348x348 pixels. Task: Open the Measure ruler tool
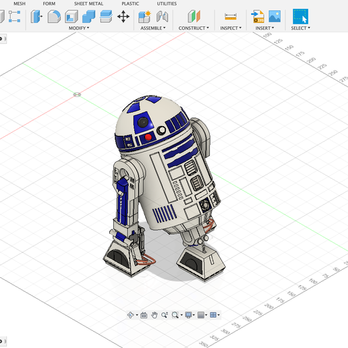point(231,16)
